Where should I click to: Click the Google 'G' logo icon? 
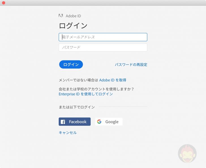(x=99, y=122)
